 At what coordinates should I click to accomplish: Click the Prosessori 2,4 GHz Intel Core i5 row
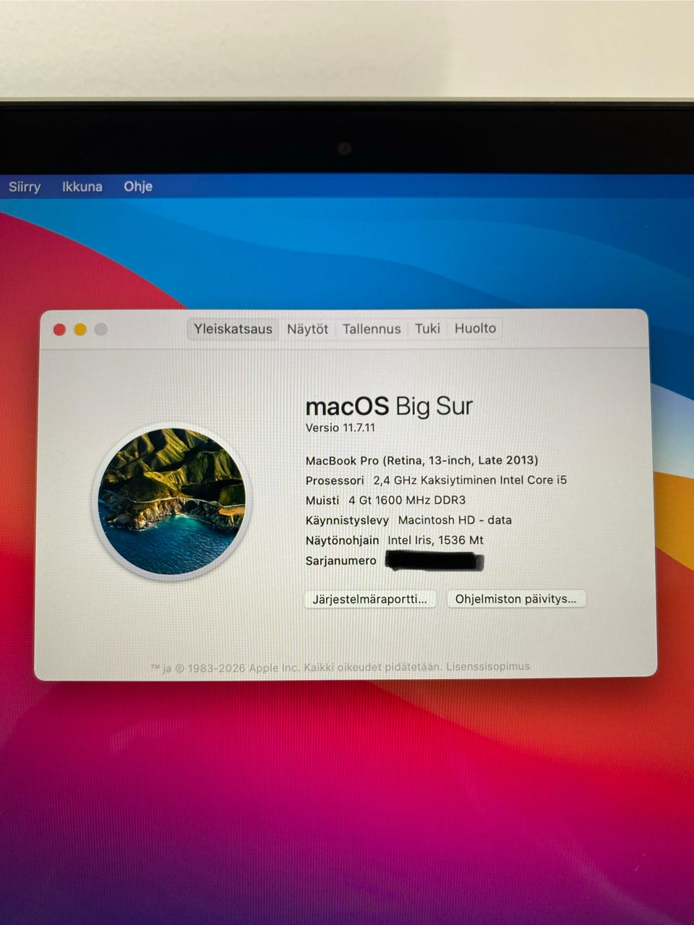(x=436, y=480)
